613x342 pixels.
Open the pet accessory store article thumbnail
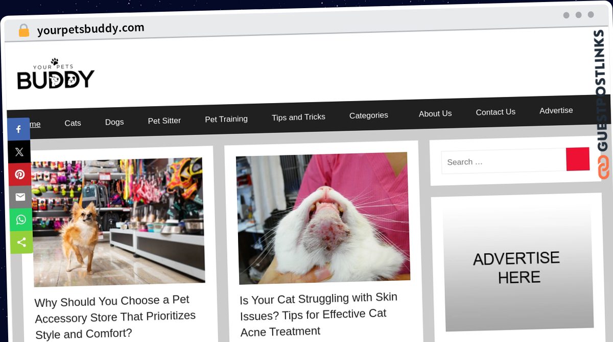pyautogui.click(x=118, y=222)
